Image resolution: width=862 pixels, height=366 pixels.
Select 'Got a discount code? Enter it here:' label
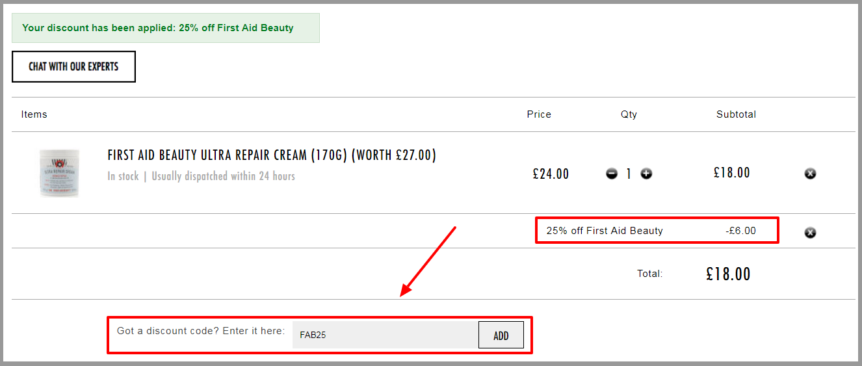pos(201,331)
